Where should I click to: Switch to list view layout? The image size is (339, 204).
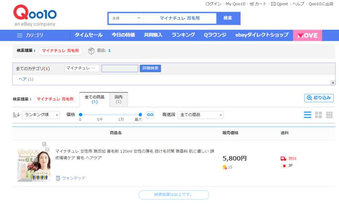click(308, 115)
